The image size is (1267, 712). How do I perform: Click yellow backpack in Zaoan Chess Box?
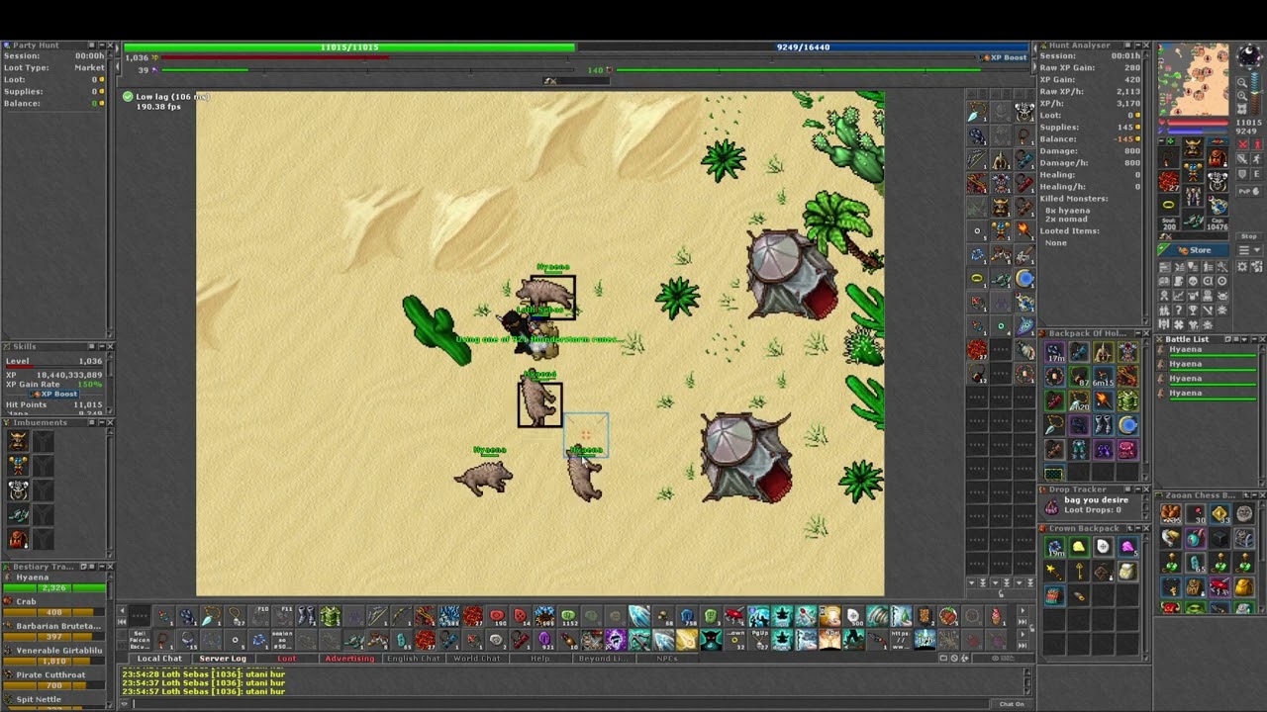coord(1244,587)
